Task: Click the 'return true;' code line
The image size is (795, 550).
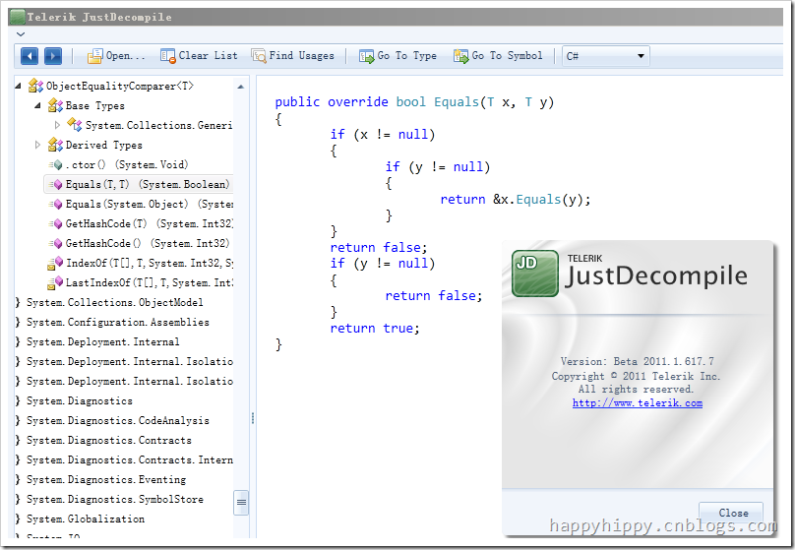Action: tap(375, 329)
